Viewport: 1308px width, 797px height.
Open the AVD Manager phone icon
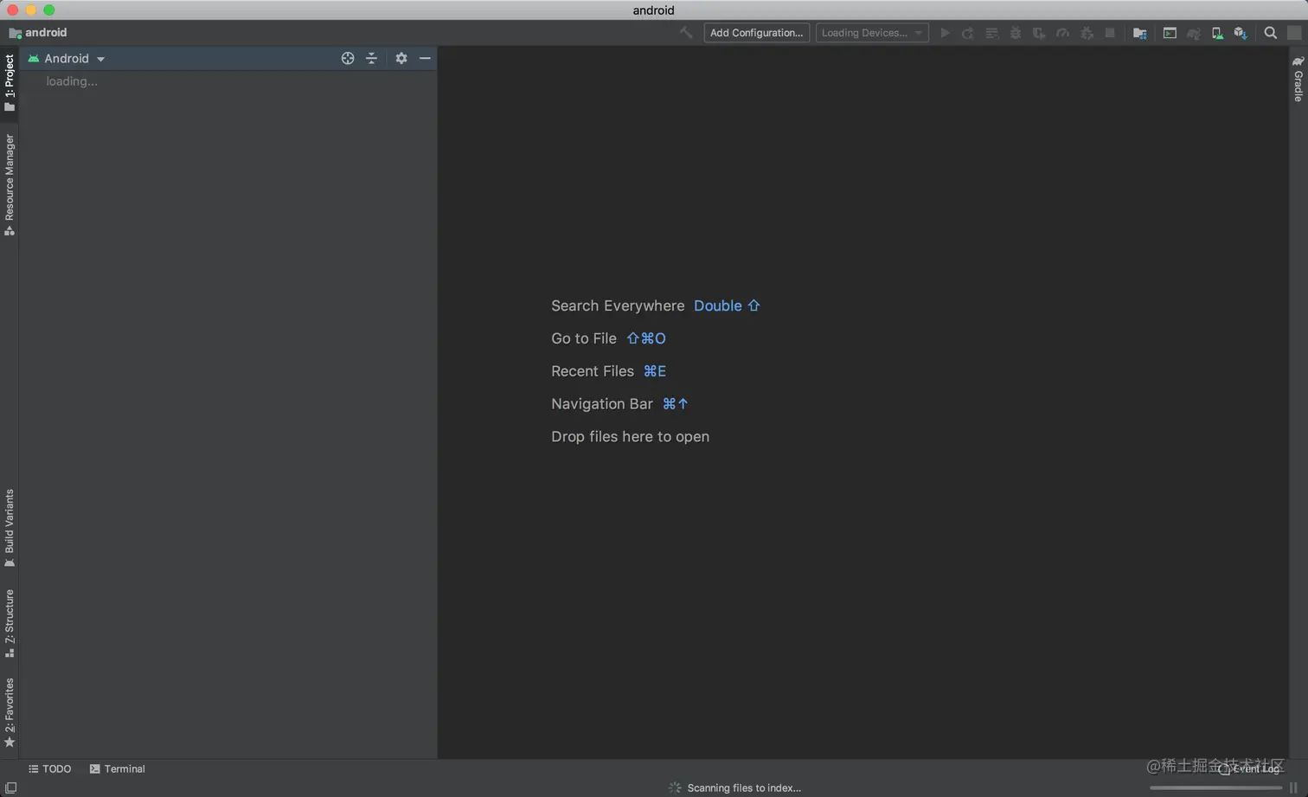(1217, 33)
